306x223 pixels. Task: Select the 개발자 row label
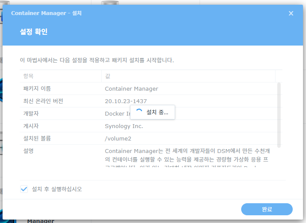[x=31, y=113]
